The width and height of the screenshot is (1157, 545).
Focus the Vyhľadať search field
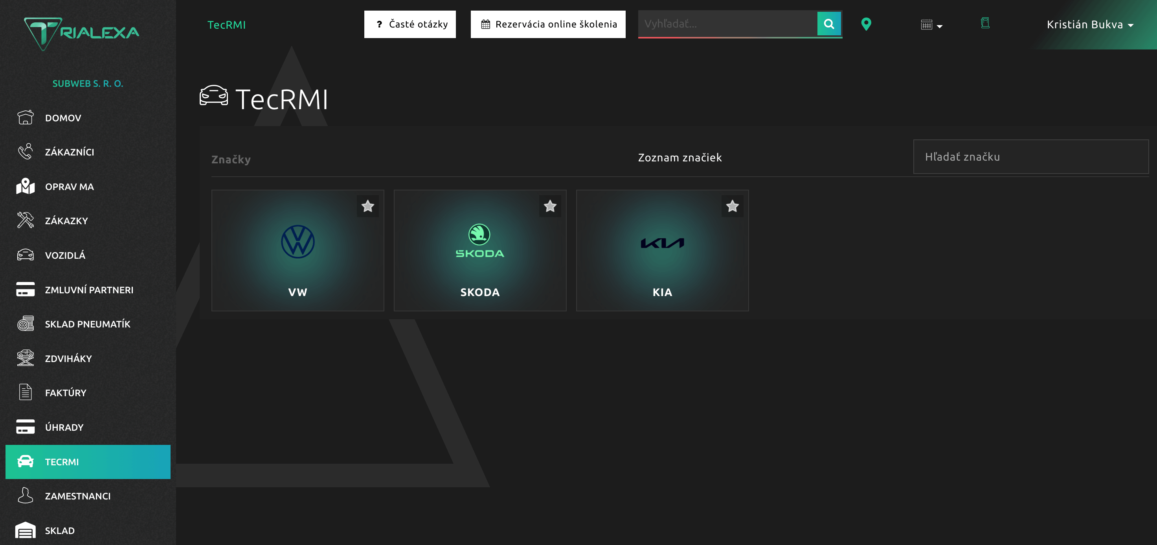727,24
